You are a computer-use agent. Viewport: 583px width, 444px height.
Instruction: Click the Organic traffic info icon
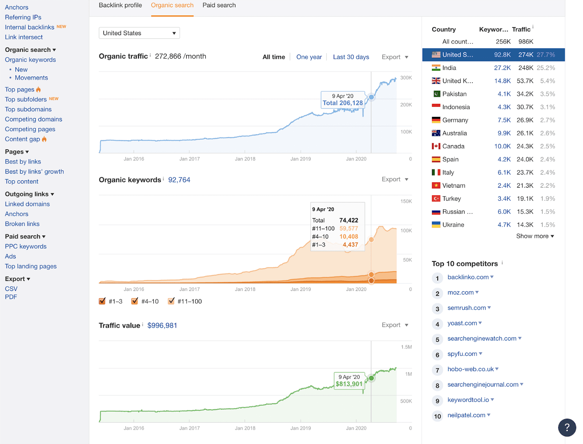pyautogui.click(x=150, y=55)
